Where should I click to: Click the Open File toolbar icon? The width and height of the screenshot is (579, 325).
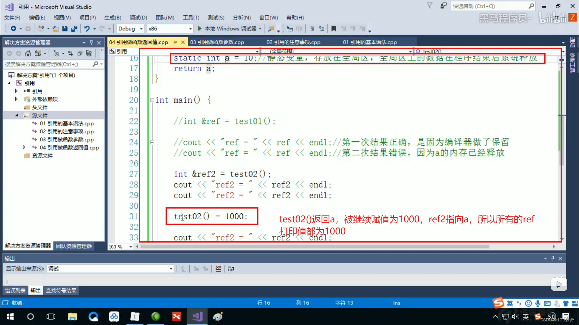click(x=55, y=29)
